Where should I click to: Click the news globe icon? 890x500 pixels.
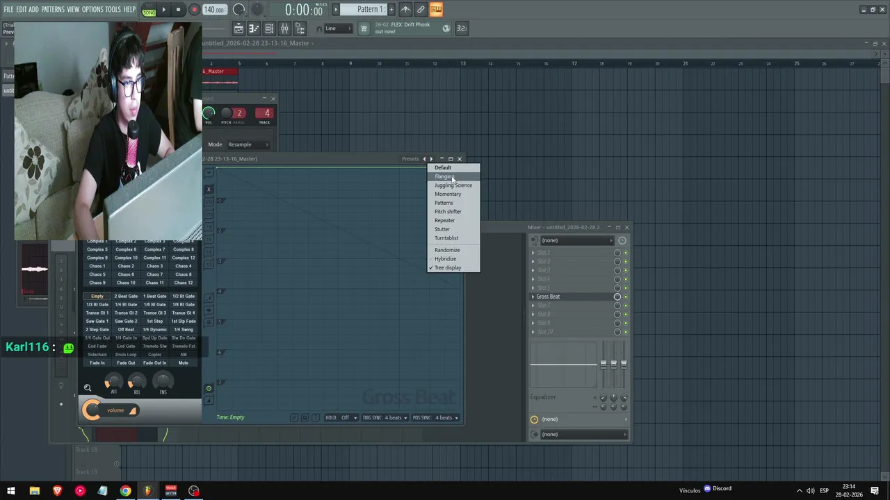coord(446,28)
